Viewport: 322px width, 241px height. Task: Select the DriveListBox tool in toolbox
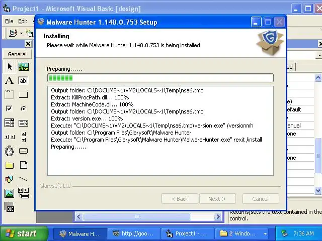coord(24,151)
